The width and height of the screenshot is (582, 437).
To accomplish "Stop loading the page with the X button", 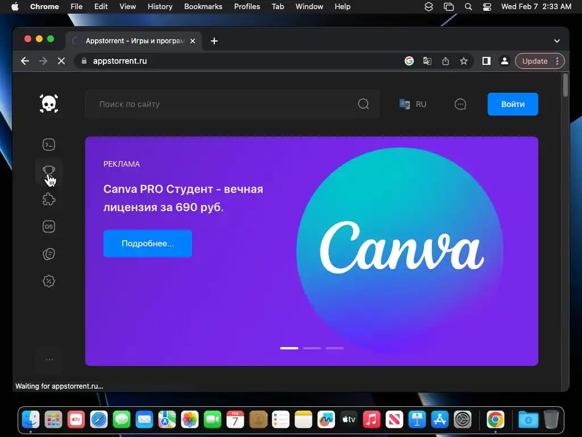I will click(x=61, y=61).
